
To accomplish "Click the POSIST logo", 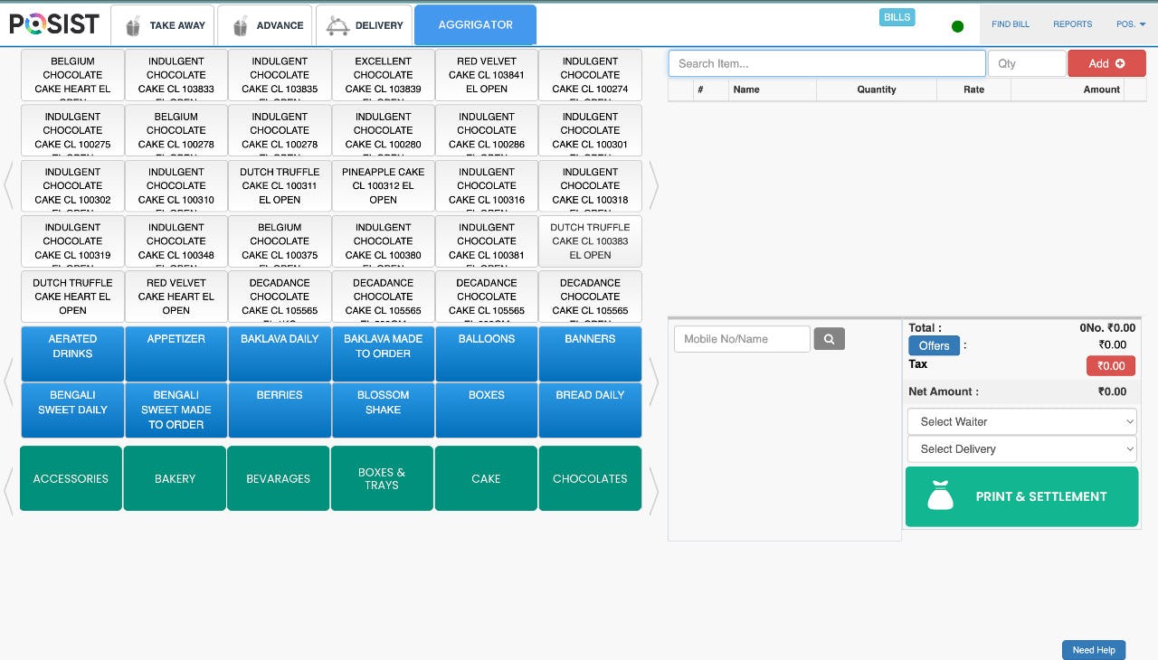I will coord(53,24).
